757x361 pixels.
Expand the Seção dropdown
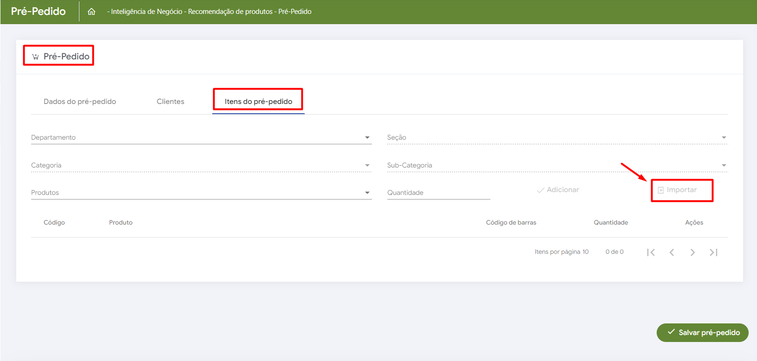point(724,137)
